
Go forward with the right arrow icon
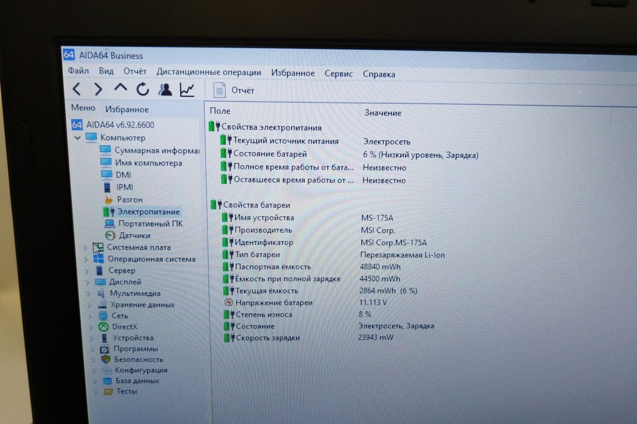tap(98, 90)
